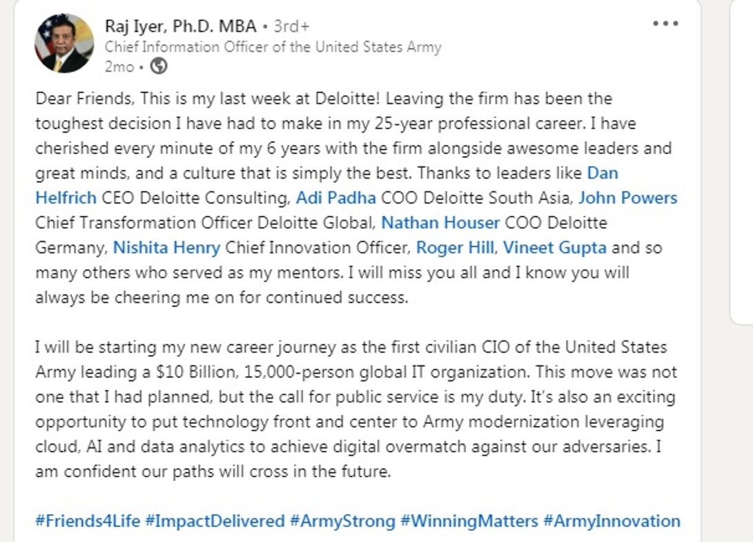Follow the #ArmyInnovation hashtag
The width and height of the screenshot is (753, 542).
coord(612,521)
